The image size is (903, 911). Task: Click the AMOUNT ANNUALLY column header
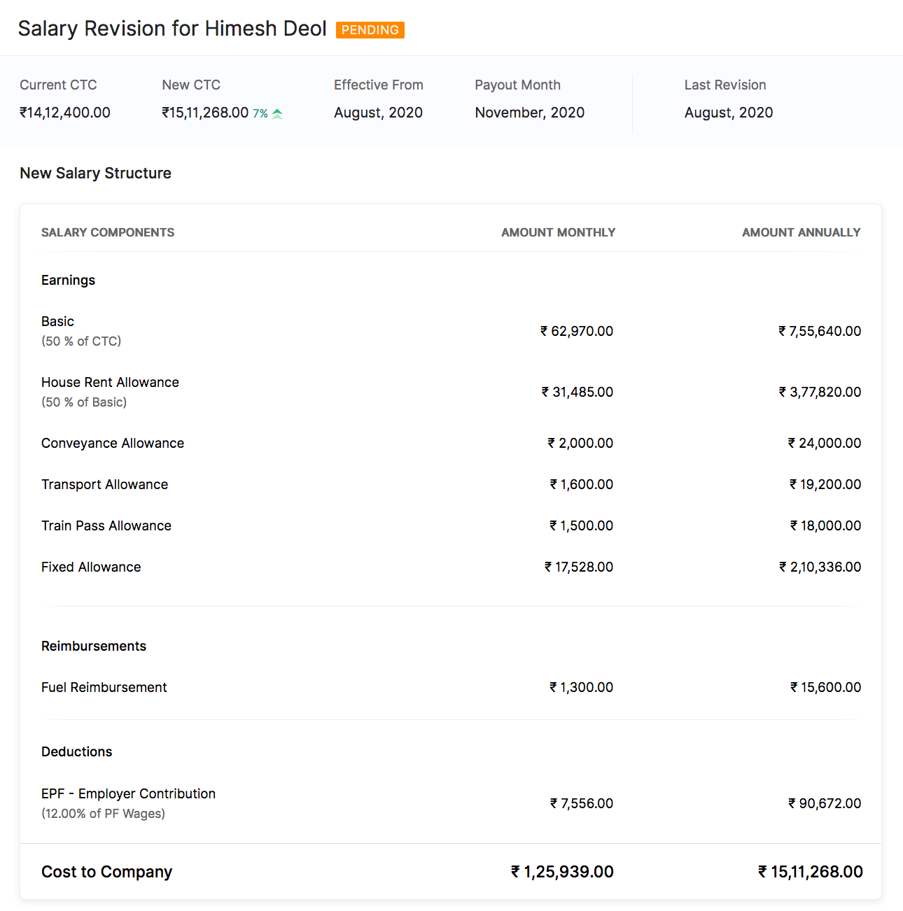click(x=801, y=232)
